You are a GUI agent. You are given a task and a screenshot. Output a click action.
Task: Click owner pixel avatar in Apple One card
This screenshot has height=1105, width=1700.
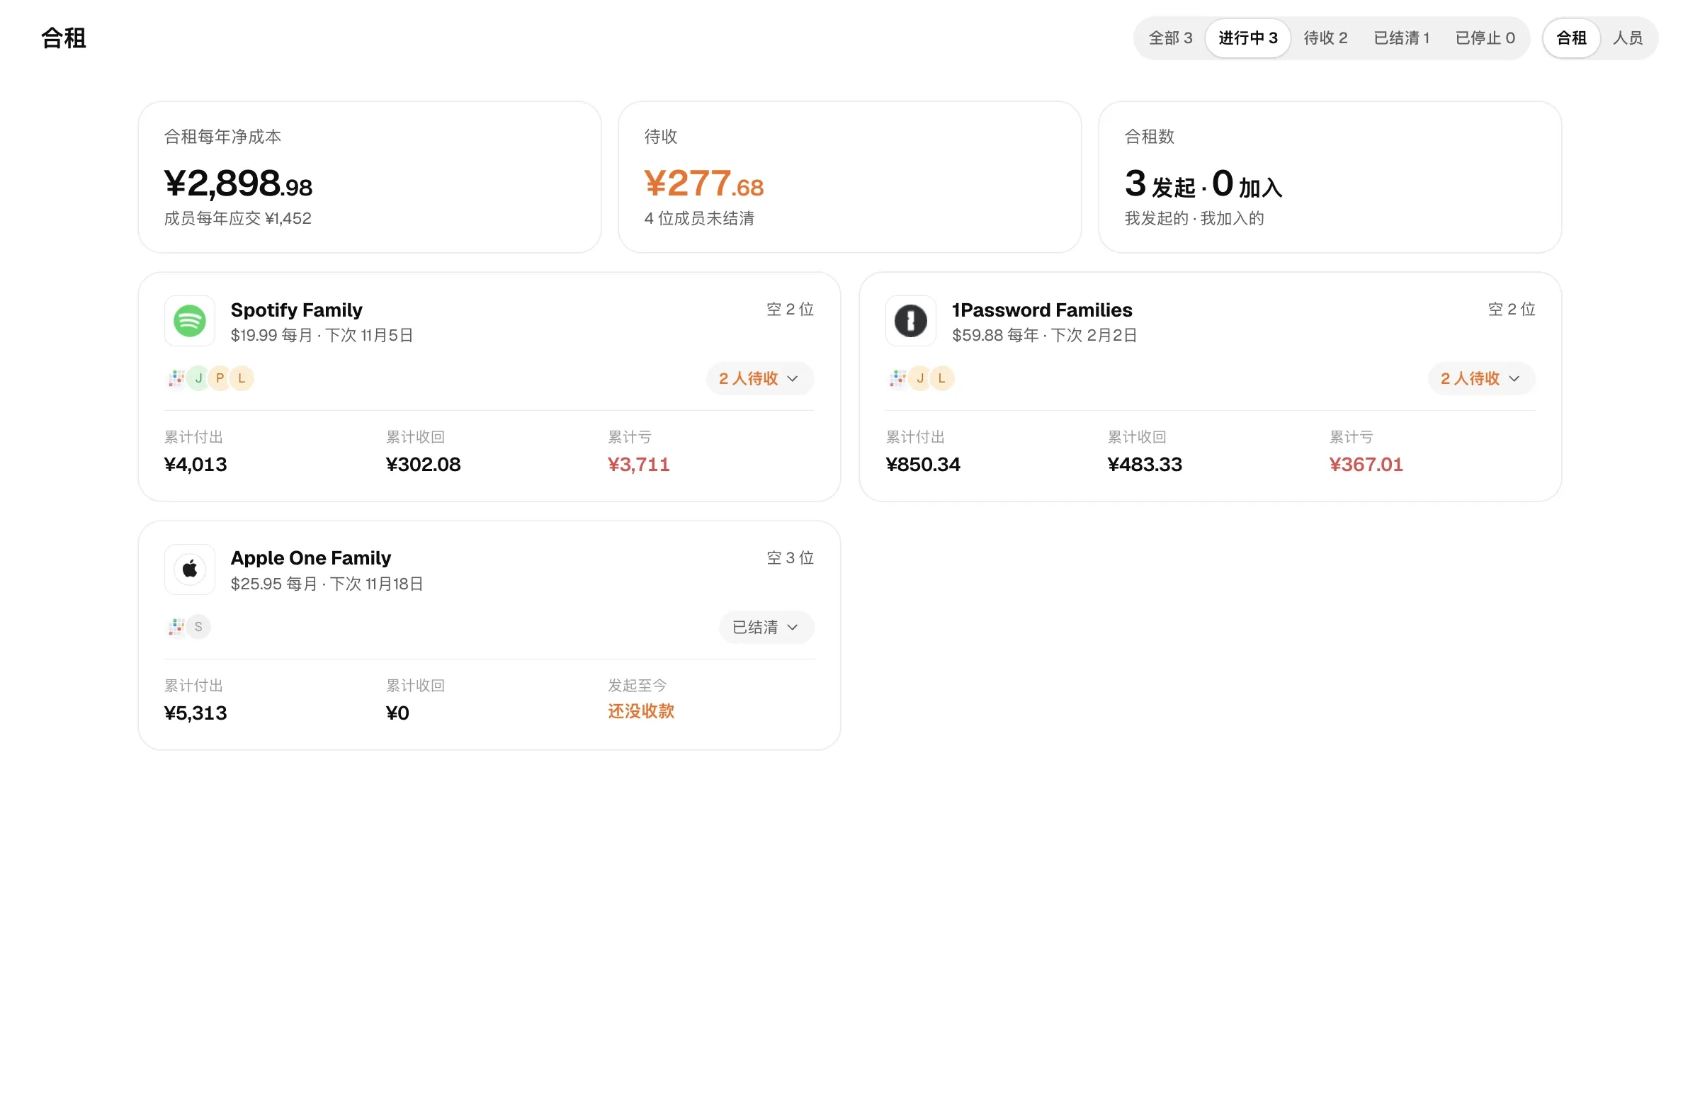tap(176, 626)
